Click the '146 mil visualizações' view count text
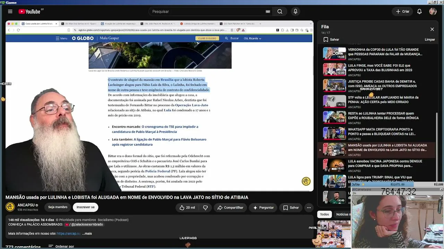444x249 pixels. tap(24, 220)
